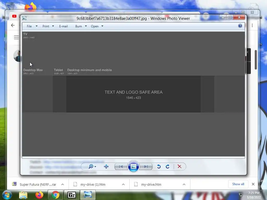Click the Photo Viewer title bar icon

coord(24,18)
